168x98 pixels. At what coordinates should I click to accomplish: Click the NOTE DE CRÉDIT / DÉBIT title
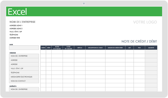pyautogui.click(x=139, y=41)
